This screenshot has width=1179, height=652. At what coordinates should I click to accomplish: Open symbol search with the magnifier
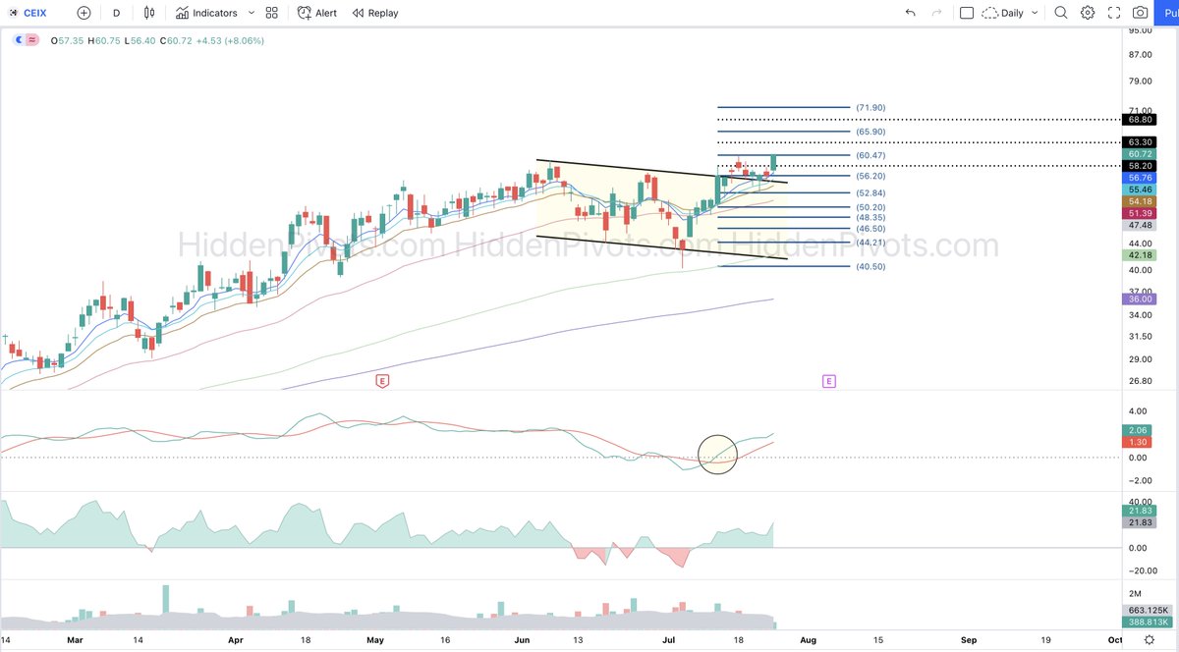click(x=1060, y=13)
